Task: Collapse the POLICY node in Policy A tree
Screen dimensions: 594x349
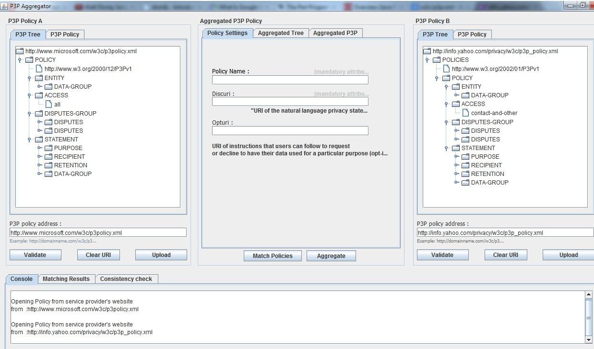Action: (x=20, y=60)
